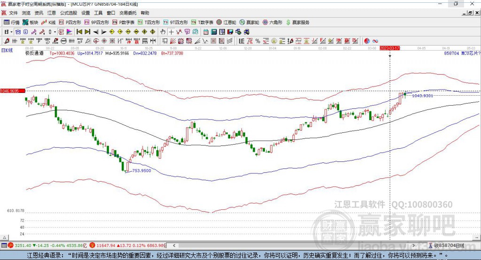The width and height of the screenshot is (481, 260).
Task: Click the 极反通道 indicator label
Action: (x=34, y=53)
